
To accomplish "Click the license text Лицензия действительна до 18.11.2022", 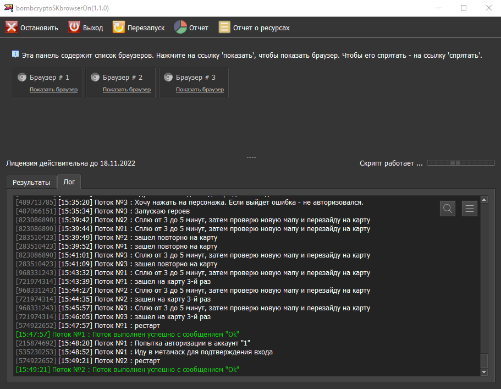I will pyautogui.click(x=70, y=163).
